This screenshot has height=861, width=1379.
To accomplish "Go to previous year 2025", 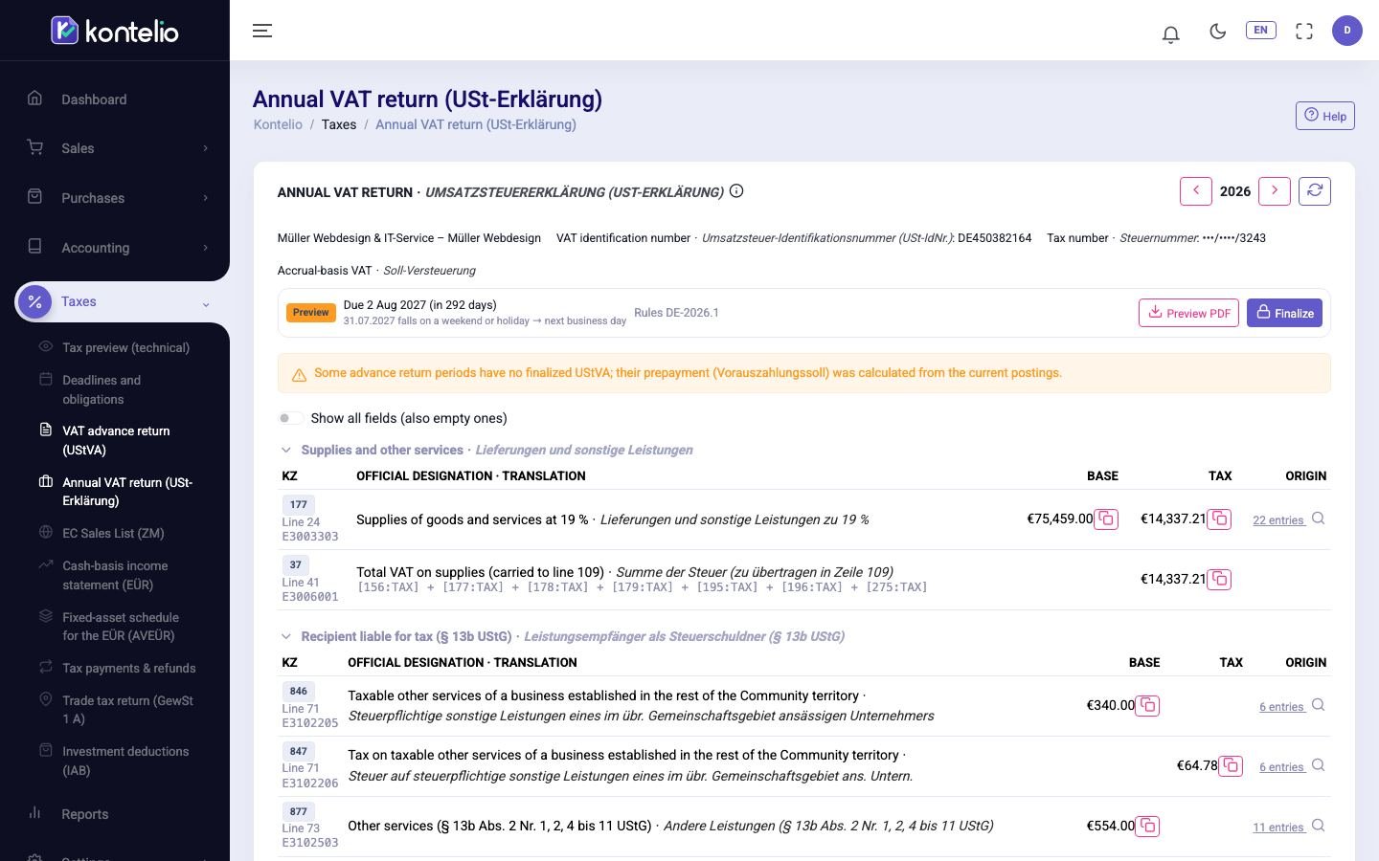I will [x=1196, y=191].
